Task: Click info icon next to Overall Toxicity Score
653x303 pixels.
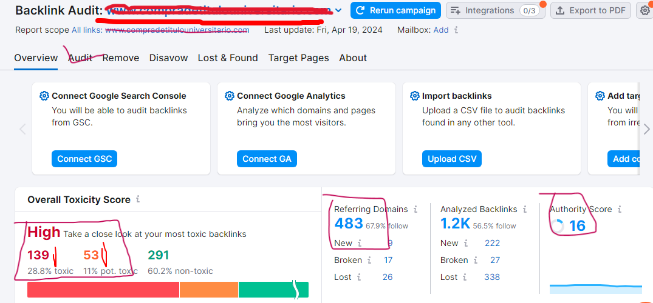Action: coord(138,199)
